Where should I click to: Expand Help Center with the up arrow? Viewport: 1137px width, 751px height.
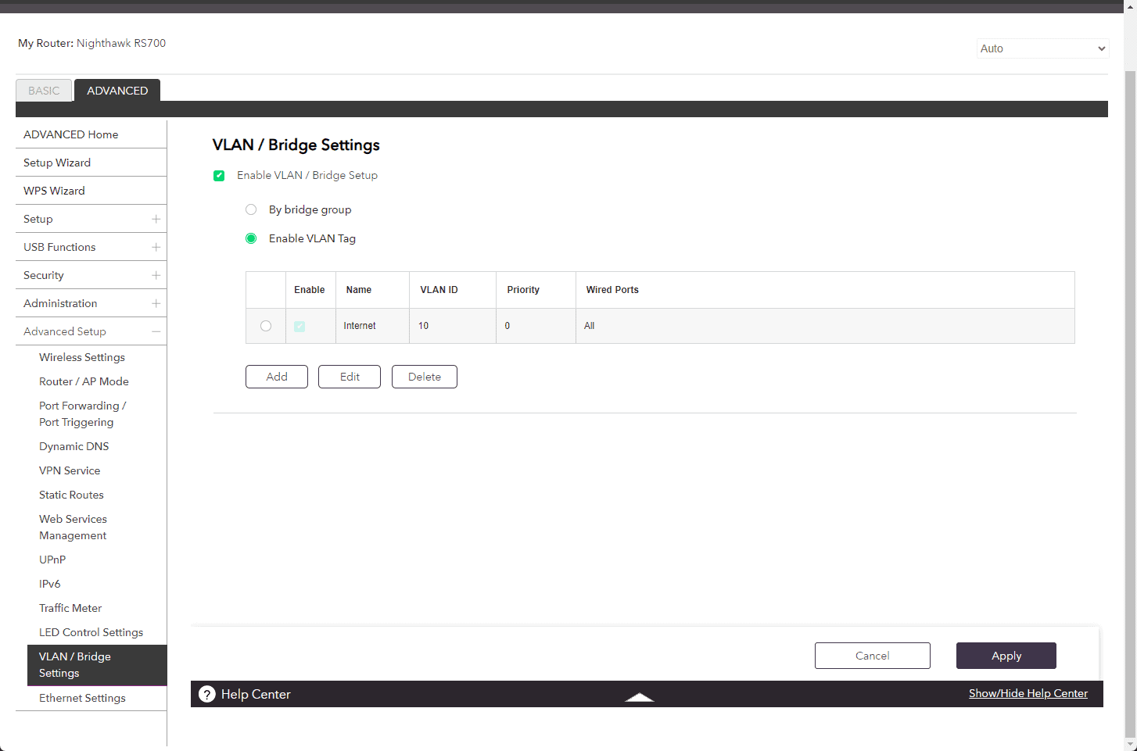639,697
